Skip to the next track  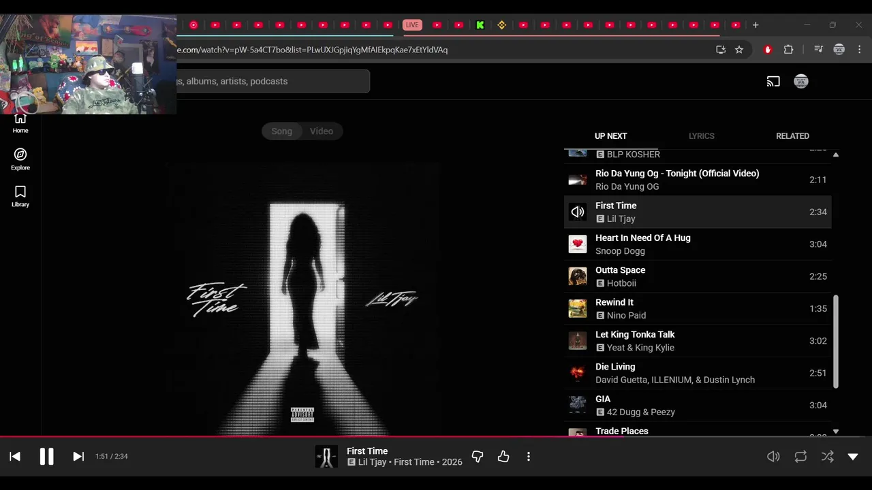tap(78, 457)
